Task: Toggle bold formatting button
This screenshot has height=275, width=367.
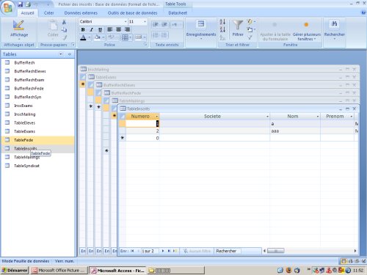Action: coord(83,29)
